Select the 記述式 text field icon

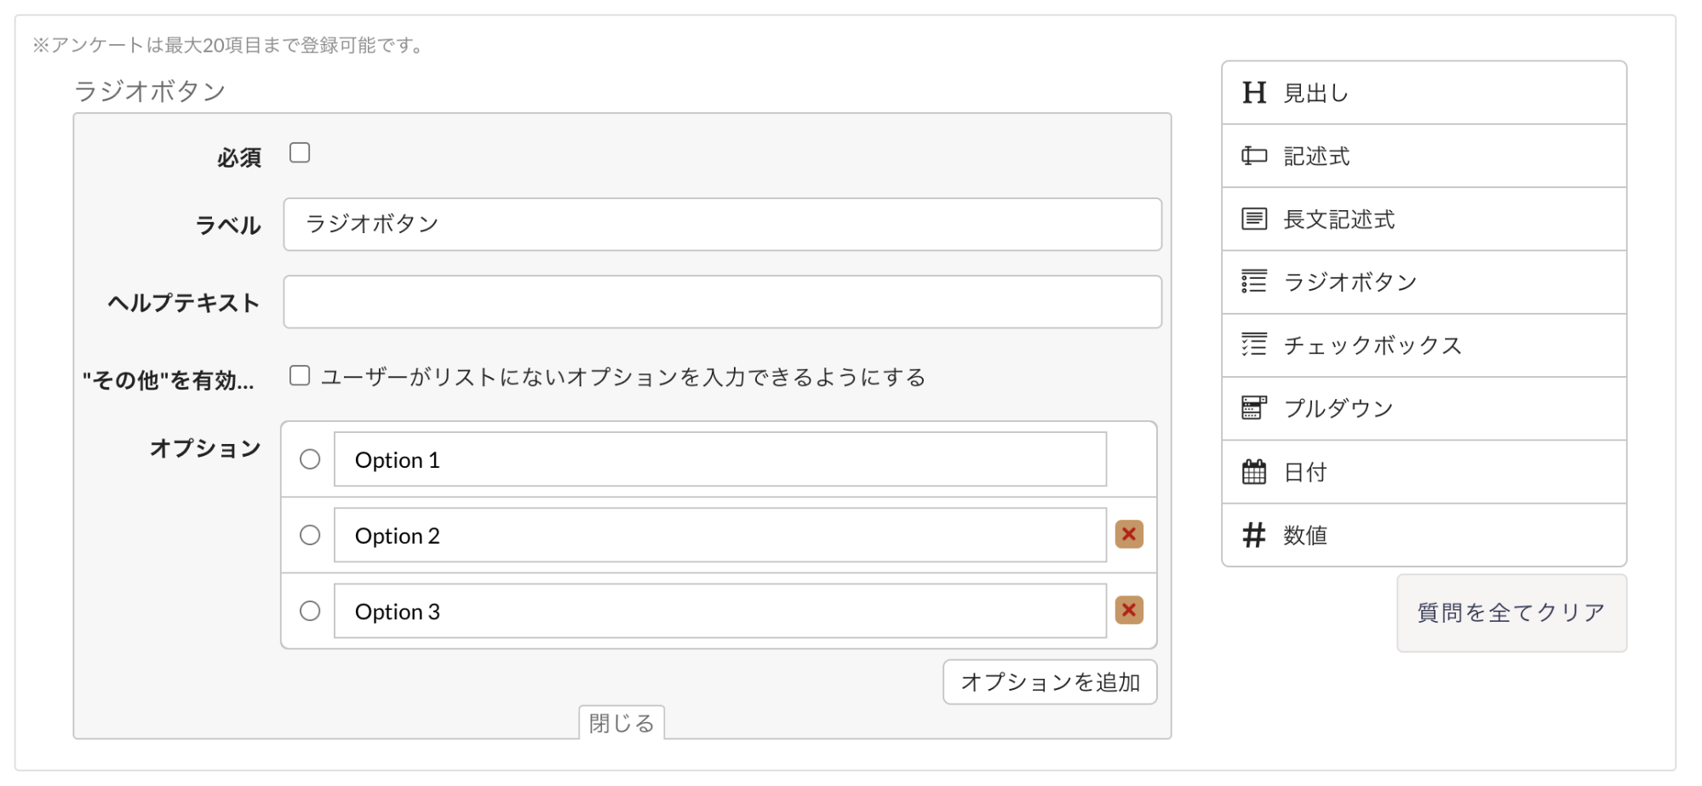pos(1253,156)
